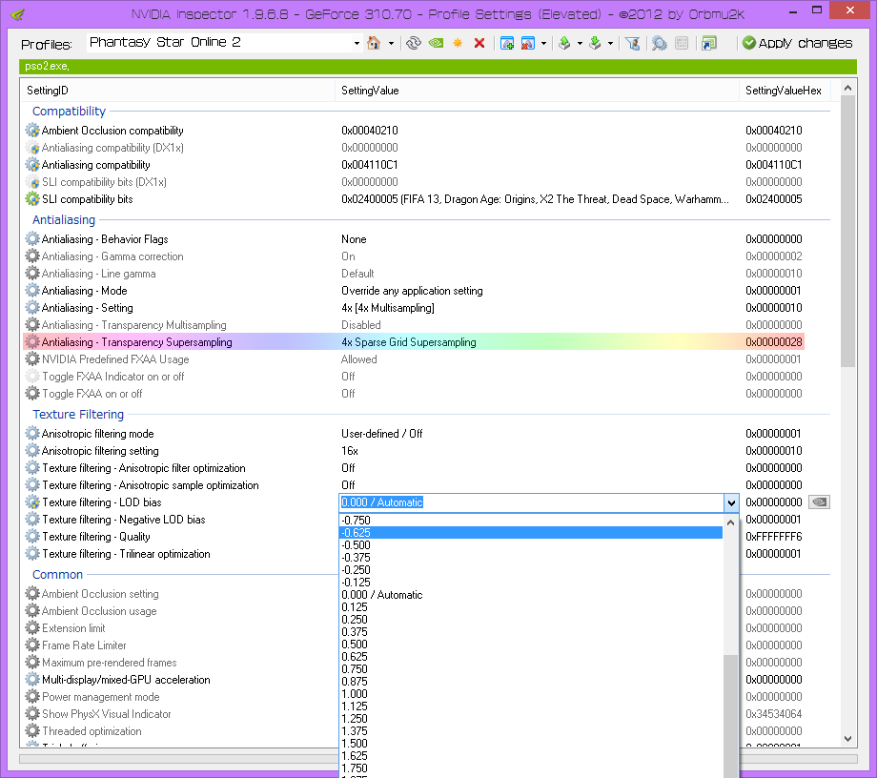Screen dimensions: 877x778
Task: Click the import profile icon
Action: pos(595,43)
